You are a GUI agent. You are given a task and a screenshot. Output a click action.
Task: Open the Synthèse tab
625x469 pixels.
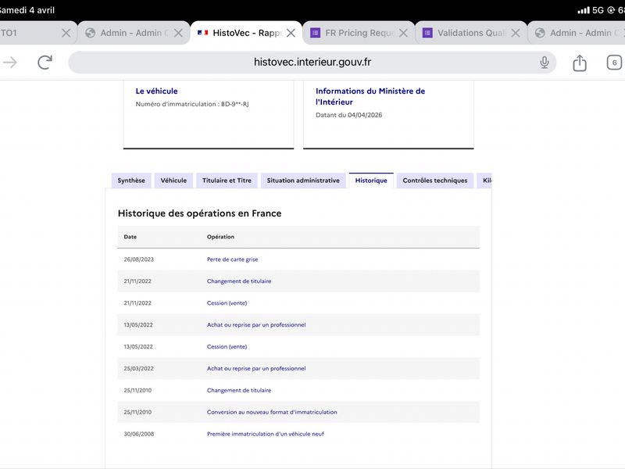[x=131, y=181]
